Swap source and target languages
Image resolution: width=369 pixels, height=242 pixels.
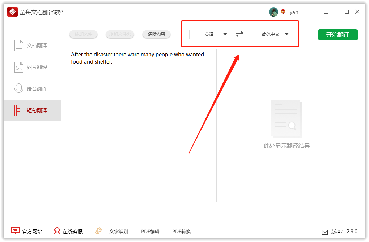[240, 34]
